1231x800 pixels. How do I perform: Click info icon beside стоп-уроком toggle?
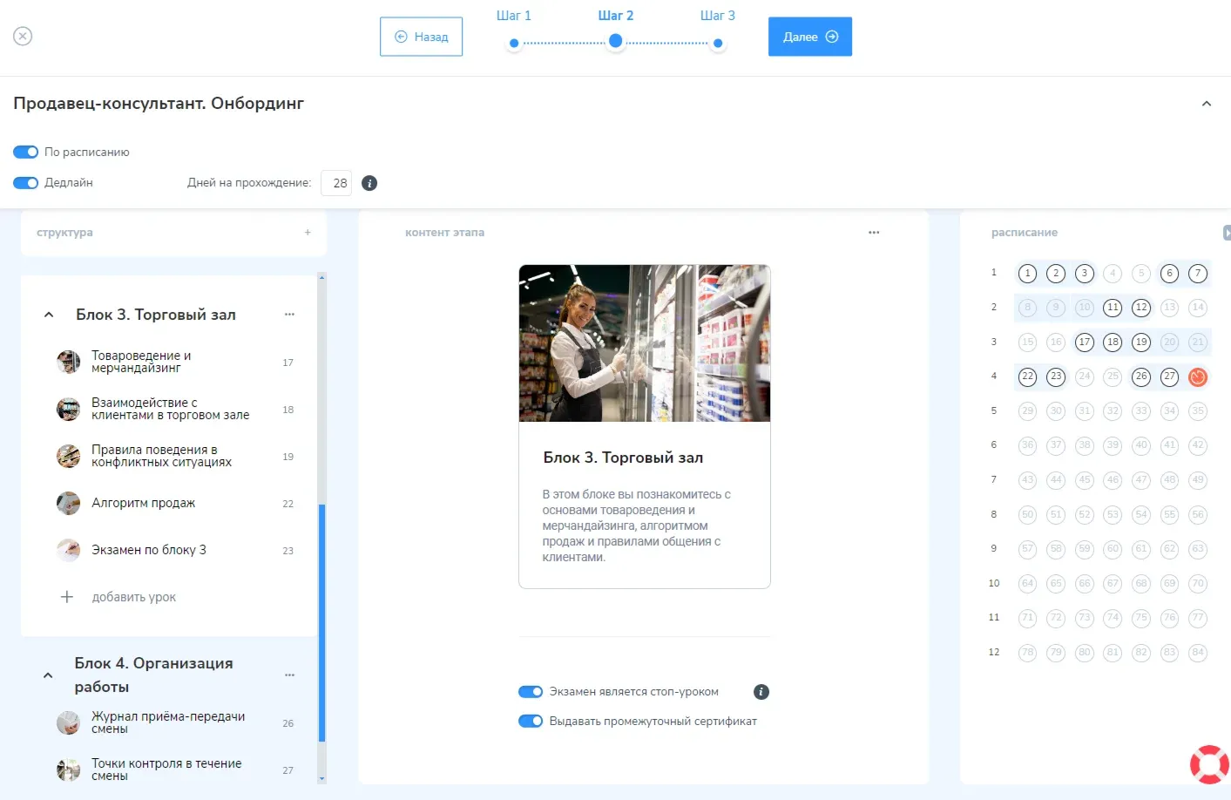(761, 692)
